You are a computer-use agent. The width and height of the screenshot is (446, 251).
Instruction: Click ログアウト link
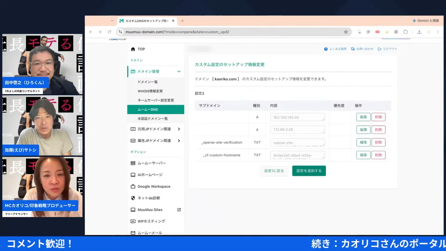coord(387,49)
